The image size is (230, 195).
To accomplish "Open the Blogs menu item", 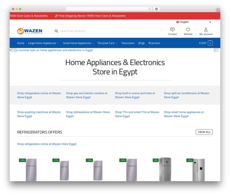I will pos(141,43).
